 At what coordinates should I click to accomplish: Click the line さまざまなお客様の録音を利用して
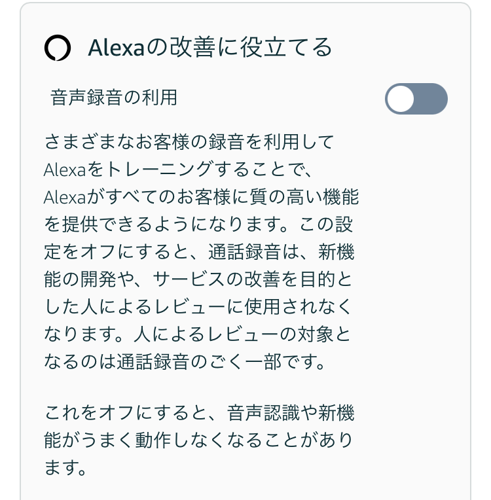[x=189, y=142]
